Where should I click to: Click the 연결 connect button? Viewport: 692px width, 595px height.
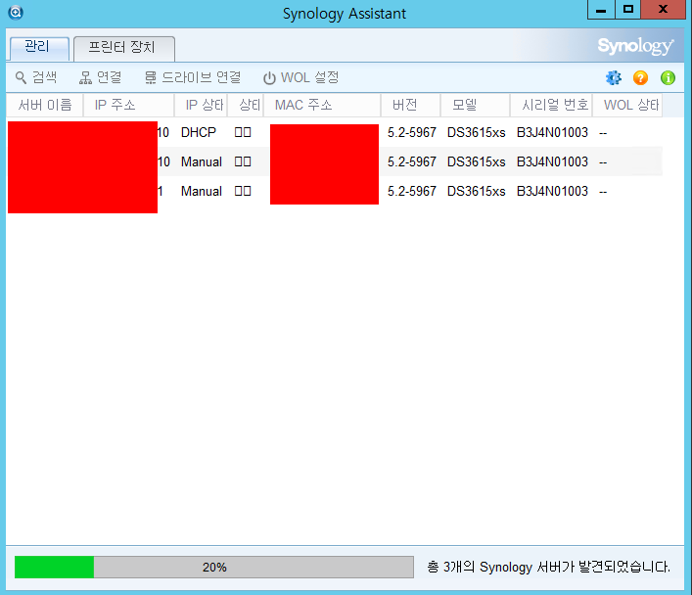(100, 77)
